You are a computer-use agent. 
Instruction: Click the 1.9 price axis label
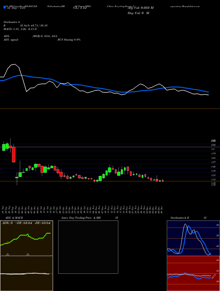tap(213, 149)
